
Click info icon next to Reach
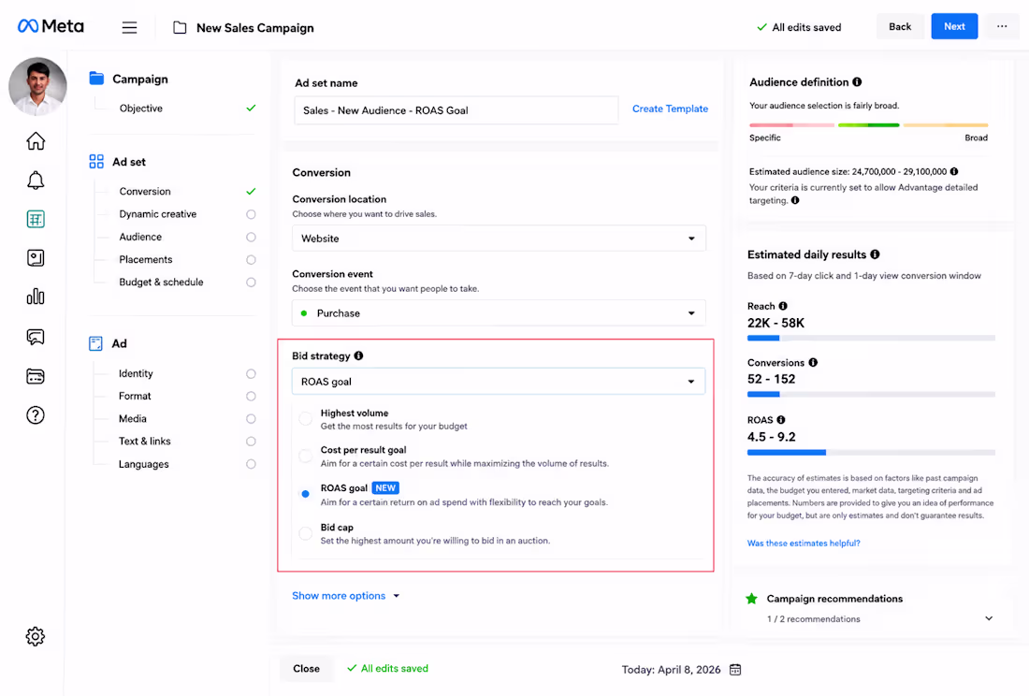pyautogui.click(x=783, y=306)
